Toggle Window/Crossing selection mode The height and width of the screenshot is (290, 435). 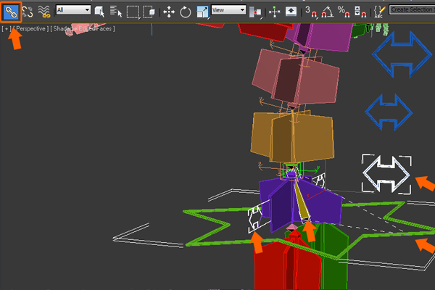[x=149, y=12]
